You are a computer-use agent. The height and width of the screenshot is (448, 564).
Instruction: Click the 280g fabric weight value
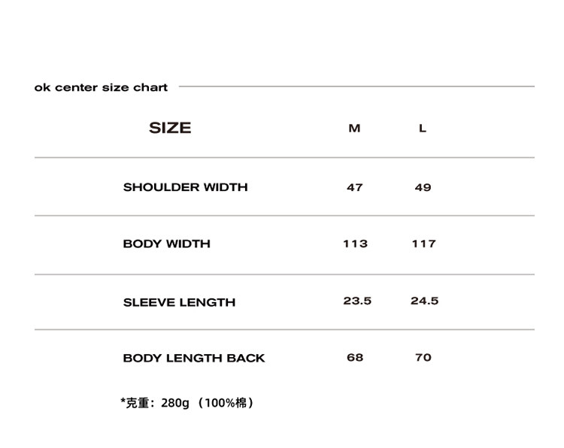174,403
